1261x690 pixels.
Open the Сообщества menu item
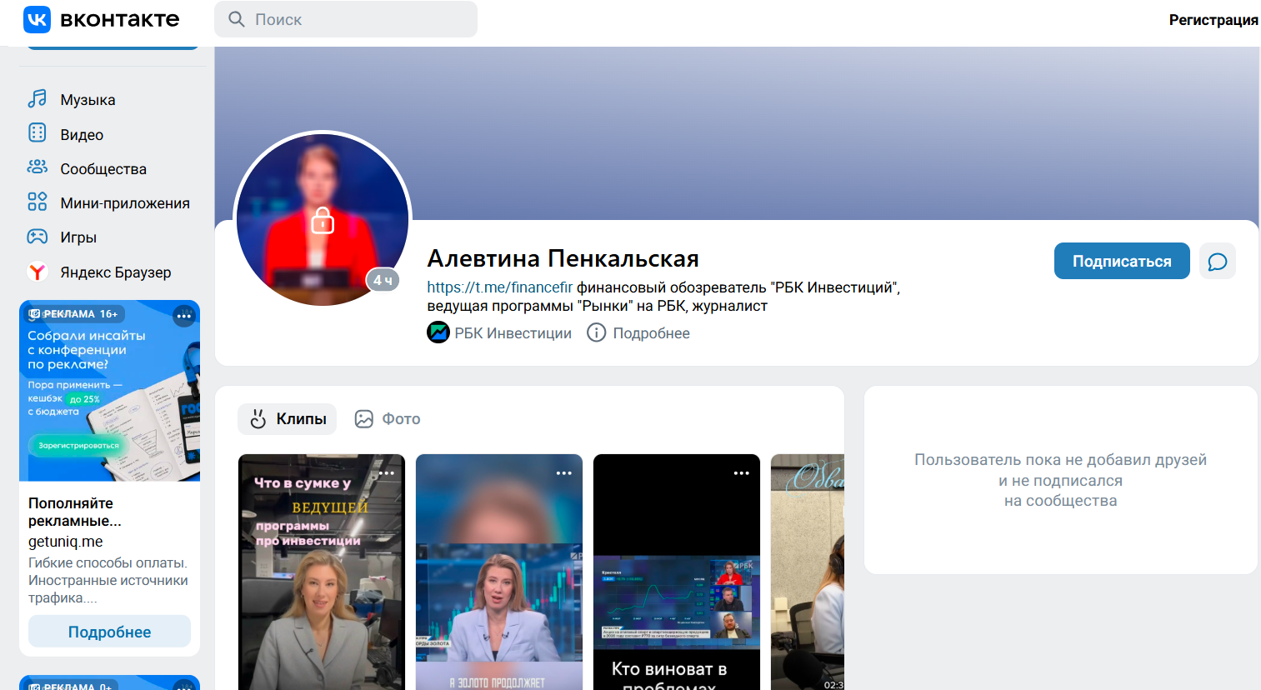(x=113, y=168)
